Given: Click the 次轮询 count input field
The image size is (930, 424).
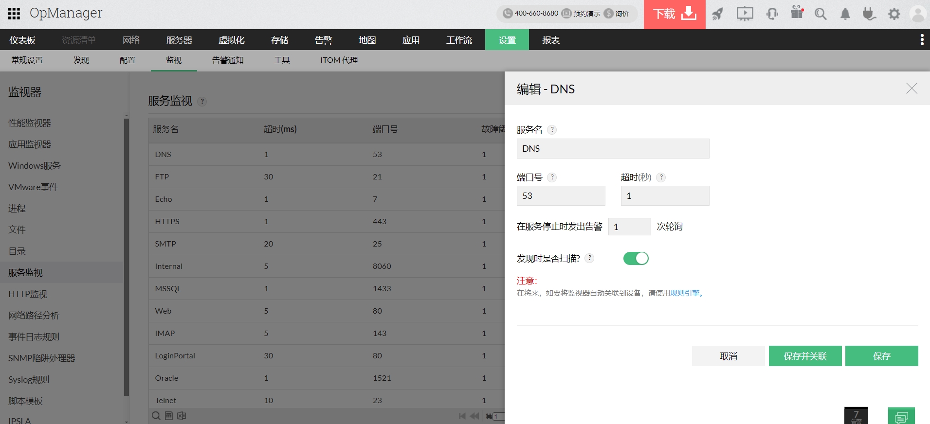Looking at the screenshot, I should tap(630, 227).
